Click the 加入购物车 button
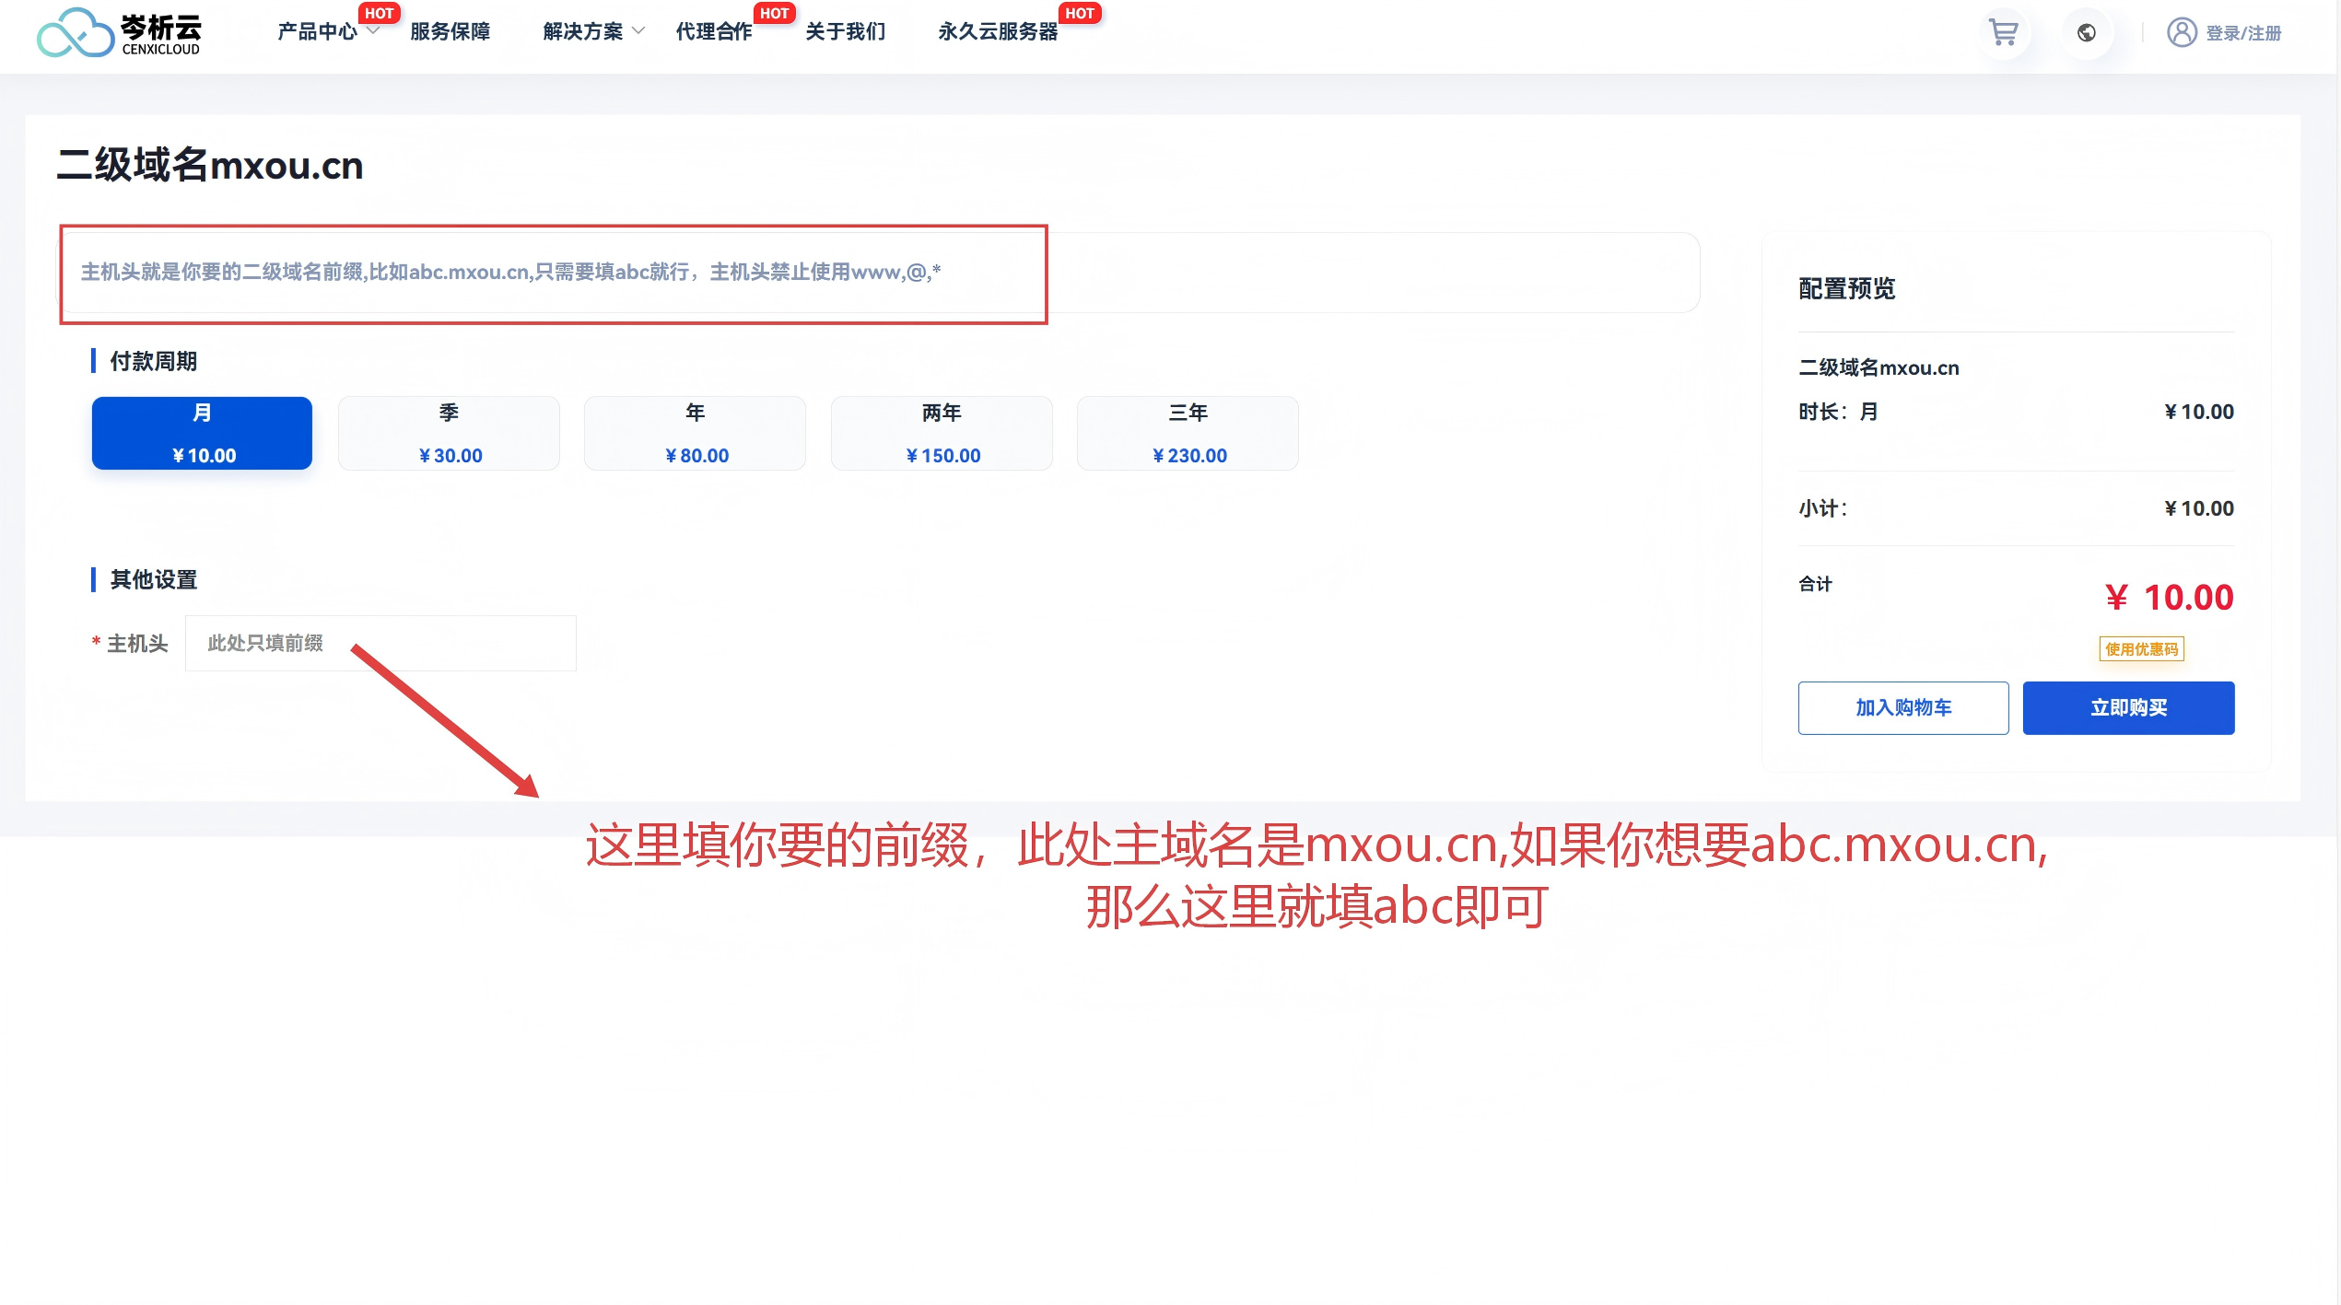 1902,707
